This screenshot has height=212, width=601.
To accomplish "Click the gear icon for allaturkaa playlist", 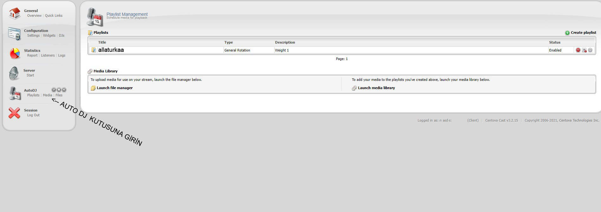I will tap(590, 50).
